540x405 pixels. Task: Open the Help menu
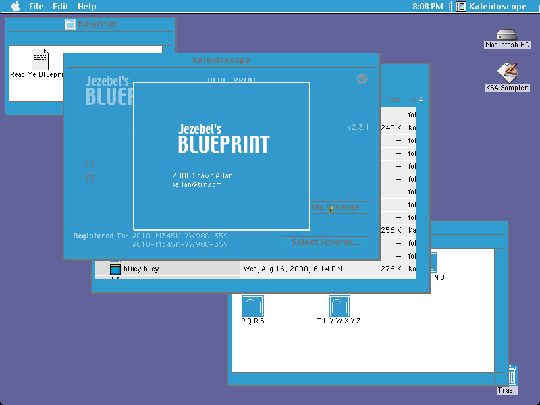(87, 6)
